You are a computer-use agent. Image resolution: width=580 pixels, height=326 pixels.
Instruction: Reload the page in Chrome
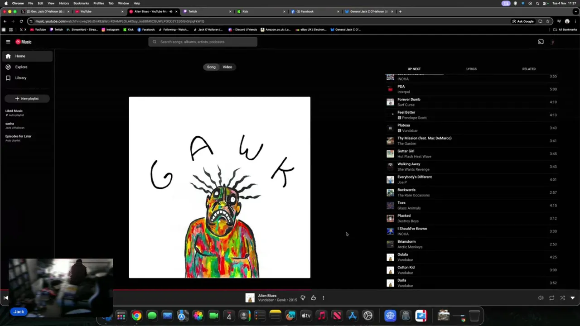21,21
